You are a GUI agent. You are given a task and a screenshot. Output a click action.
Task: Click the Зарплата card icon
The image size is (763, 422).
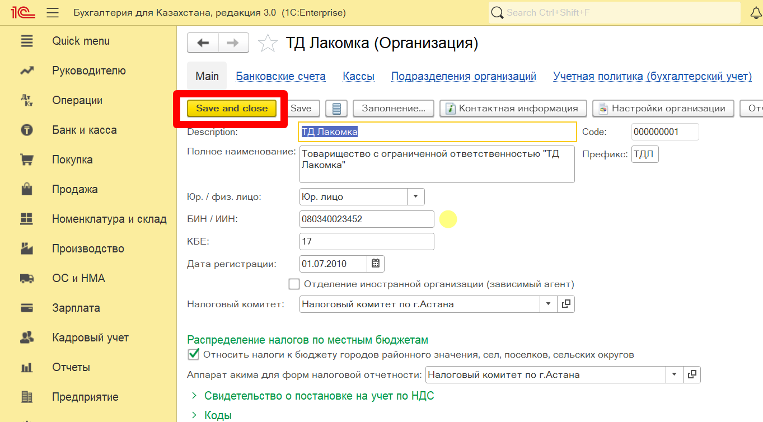click(26, 308)
